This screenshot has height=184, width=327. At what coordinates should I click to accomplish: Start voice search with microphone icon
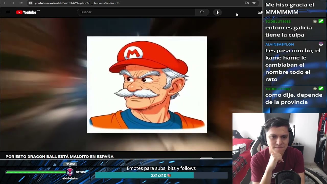click(217, 12)
